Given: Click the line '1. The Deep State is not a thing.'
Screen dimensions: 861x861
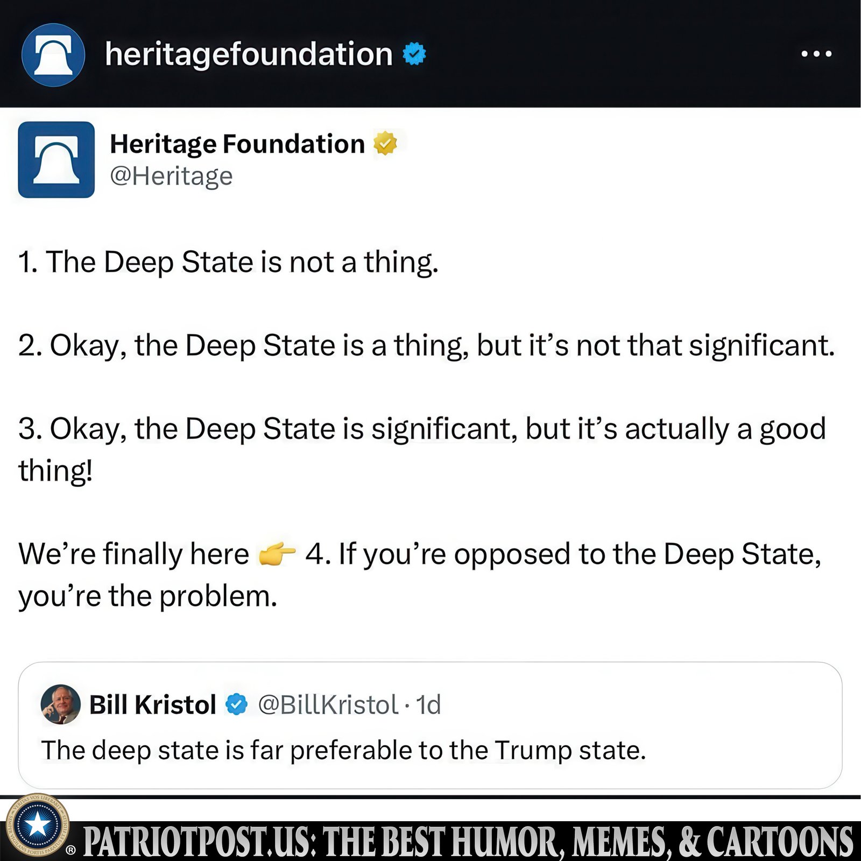Looking at the screenshot, I should (x=229, y=263).
